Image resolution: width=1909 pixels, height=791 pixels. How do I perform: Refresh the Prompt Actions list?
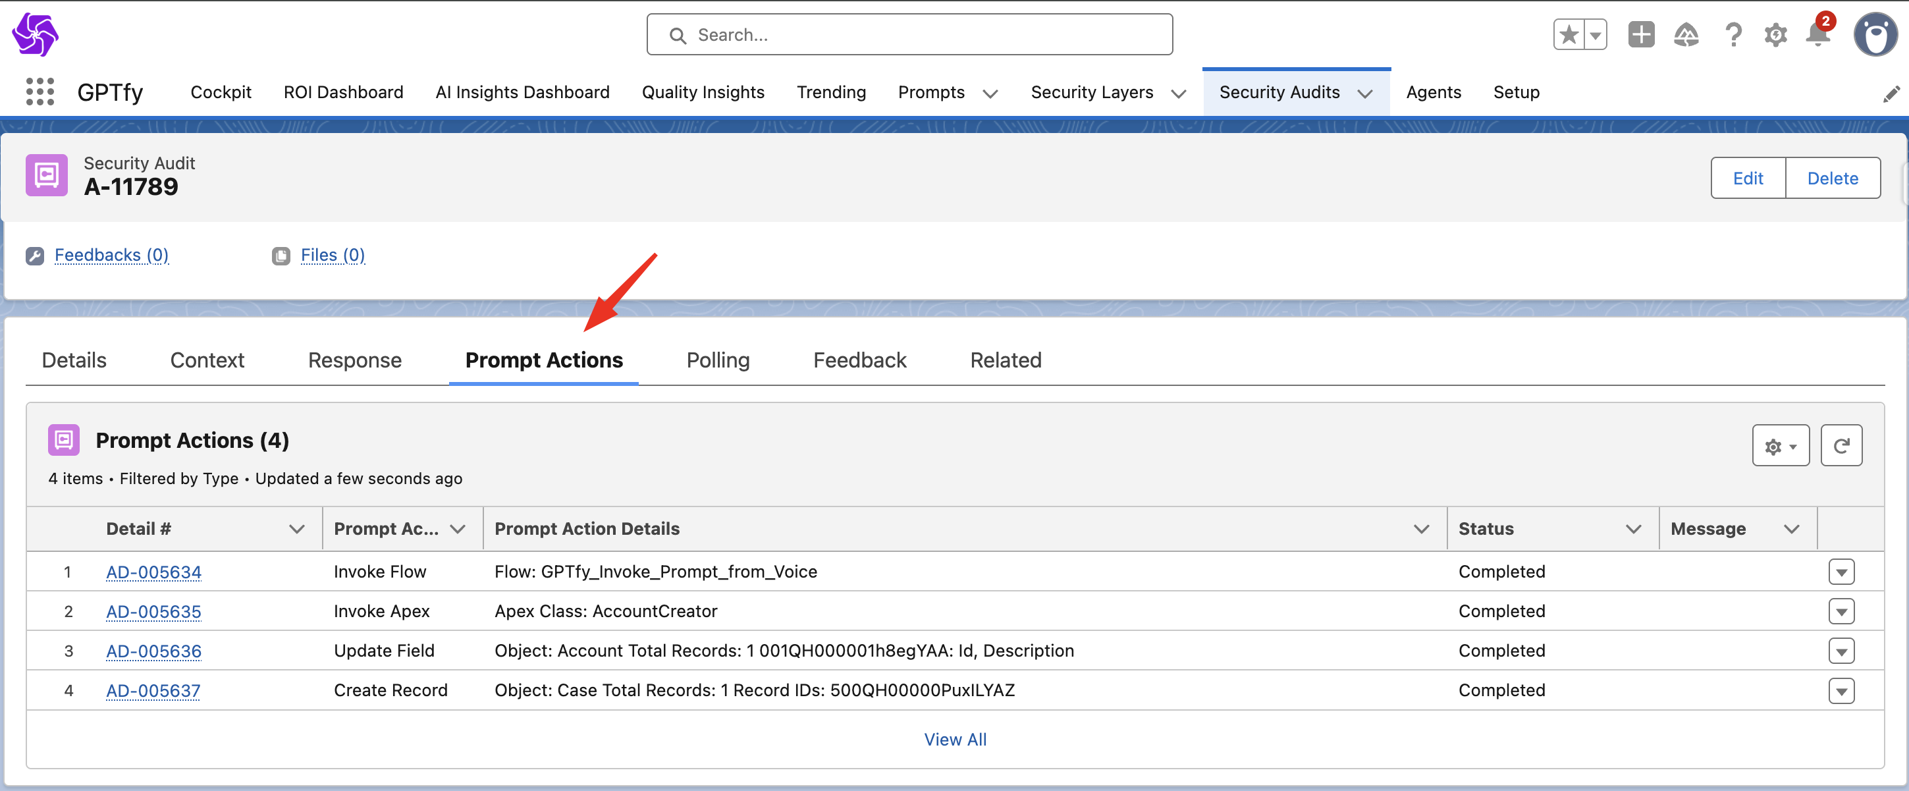point(1841,445)
